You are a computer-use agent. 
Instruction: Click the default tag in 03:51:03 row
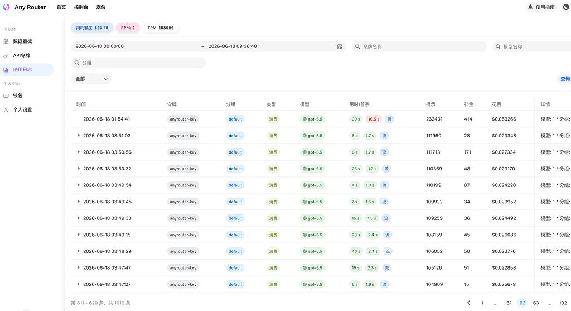[235, 136]
